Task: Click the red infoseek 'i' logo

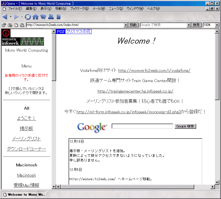Action: [6, 33]
